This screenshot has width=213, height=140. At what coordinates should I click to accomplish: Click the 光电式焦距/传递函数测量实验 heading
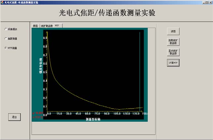(107, 13)
